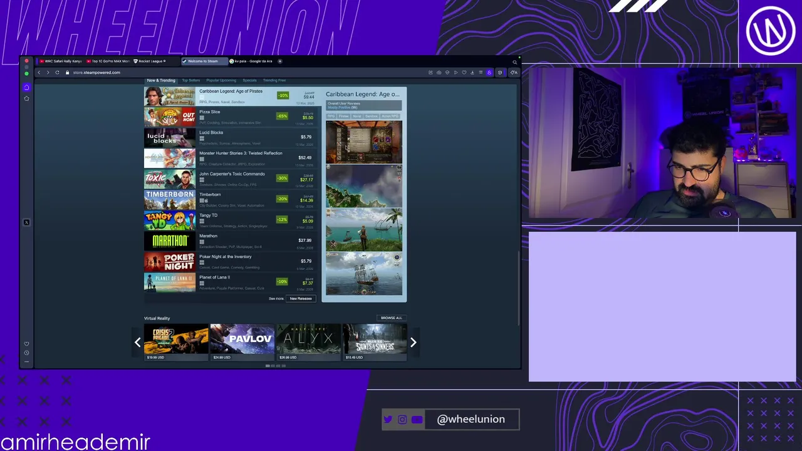Open Trending Free Steam tab

274,80
